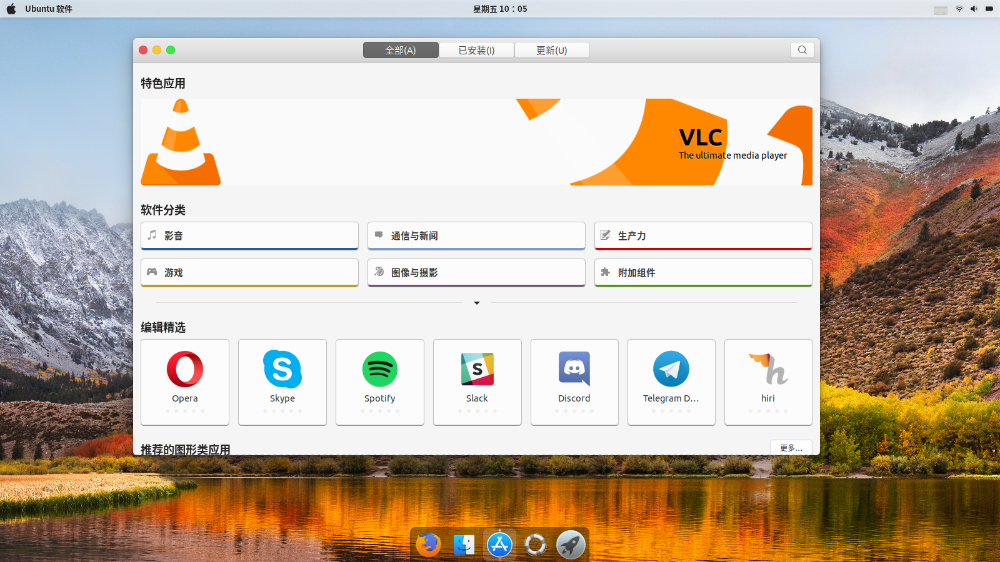Image resolution: width=1000 pixels, height=562 pixels.
Task: Open the Ubuntu 软件 app menu
Action: tap(49, 9)
